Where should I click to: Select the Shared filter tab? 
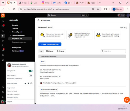point(49,51)
